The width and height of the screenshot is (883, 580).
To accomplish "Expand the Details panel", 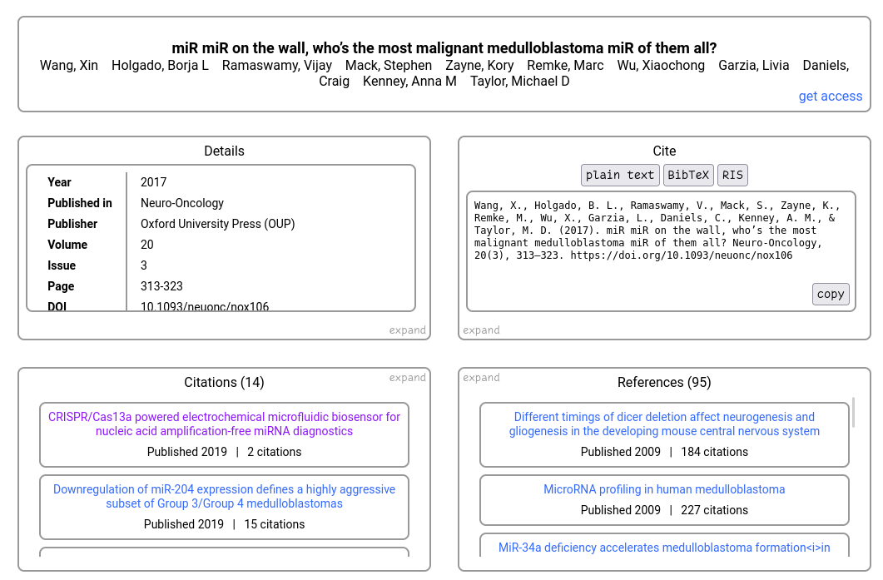I will (407, 330).
